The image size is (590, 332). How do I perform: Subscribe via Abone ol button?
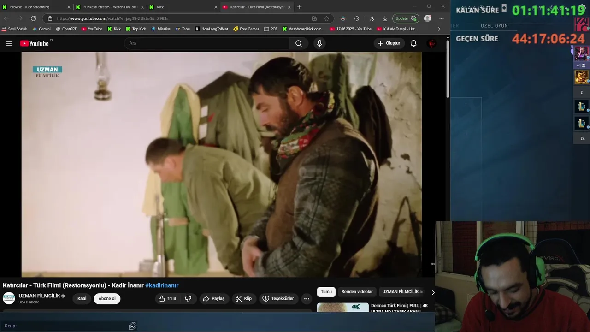[x=107, y=299]
